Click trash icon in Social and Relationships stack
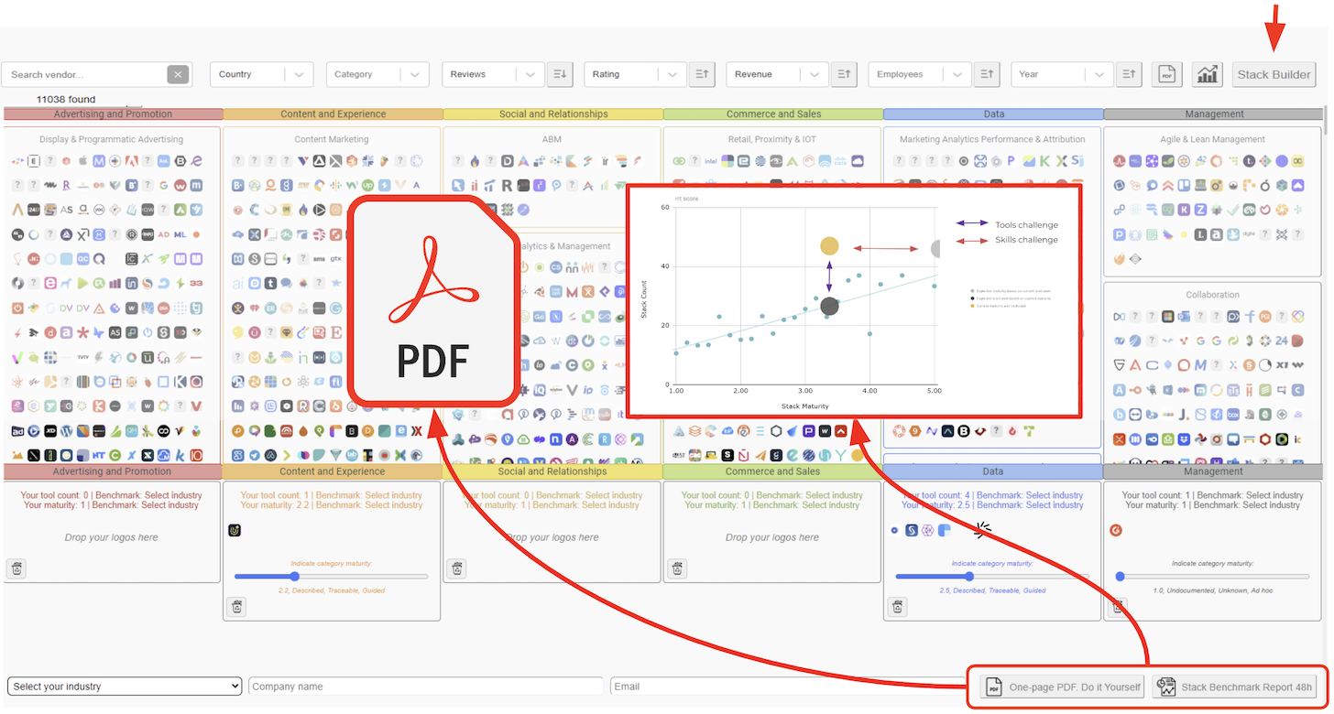 click(456, 568)
